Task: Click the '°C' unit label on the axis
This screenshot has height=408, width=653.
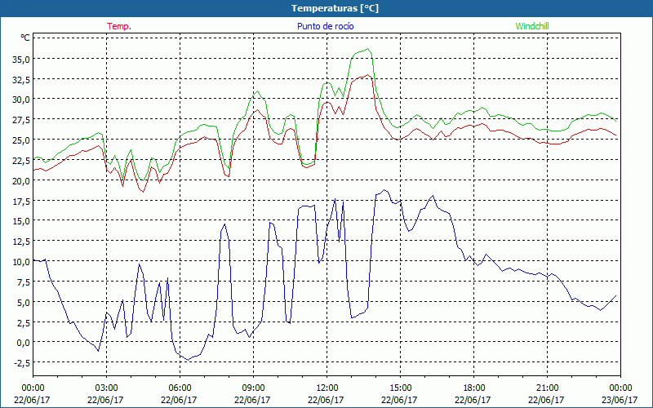Action: click(x=25, y=38)
